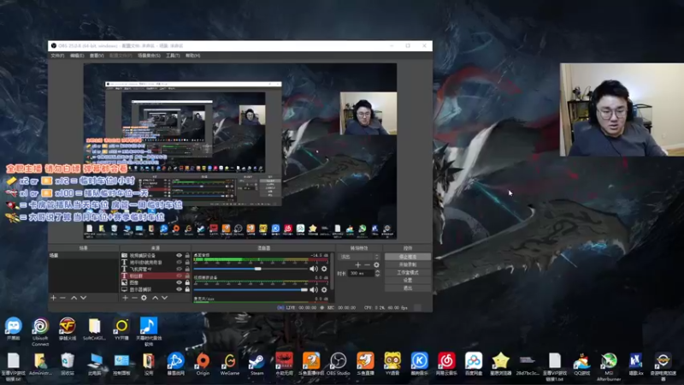Screen dimensions: 684x385
Task: Open the scene transition type dropdown
Action: (359, 257)
